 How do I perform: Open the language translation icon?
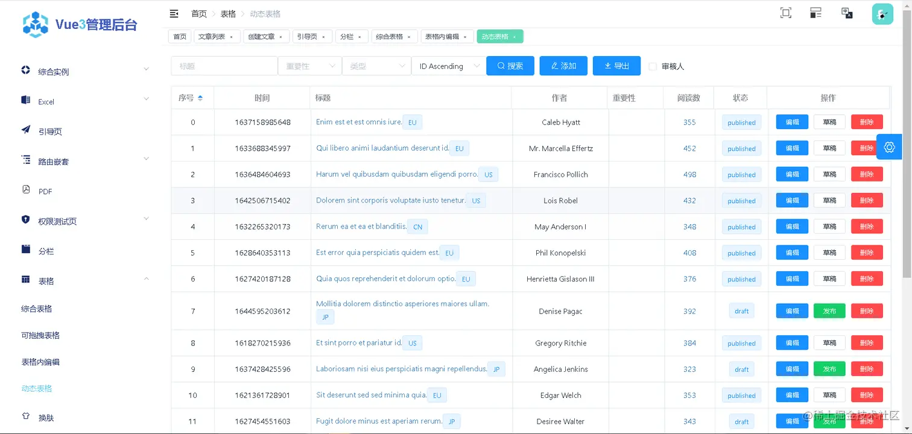pyautogui.click(x=847, y=13)
